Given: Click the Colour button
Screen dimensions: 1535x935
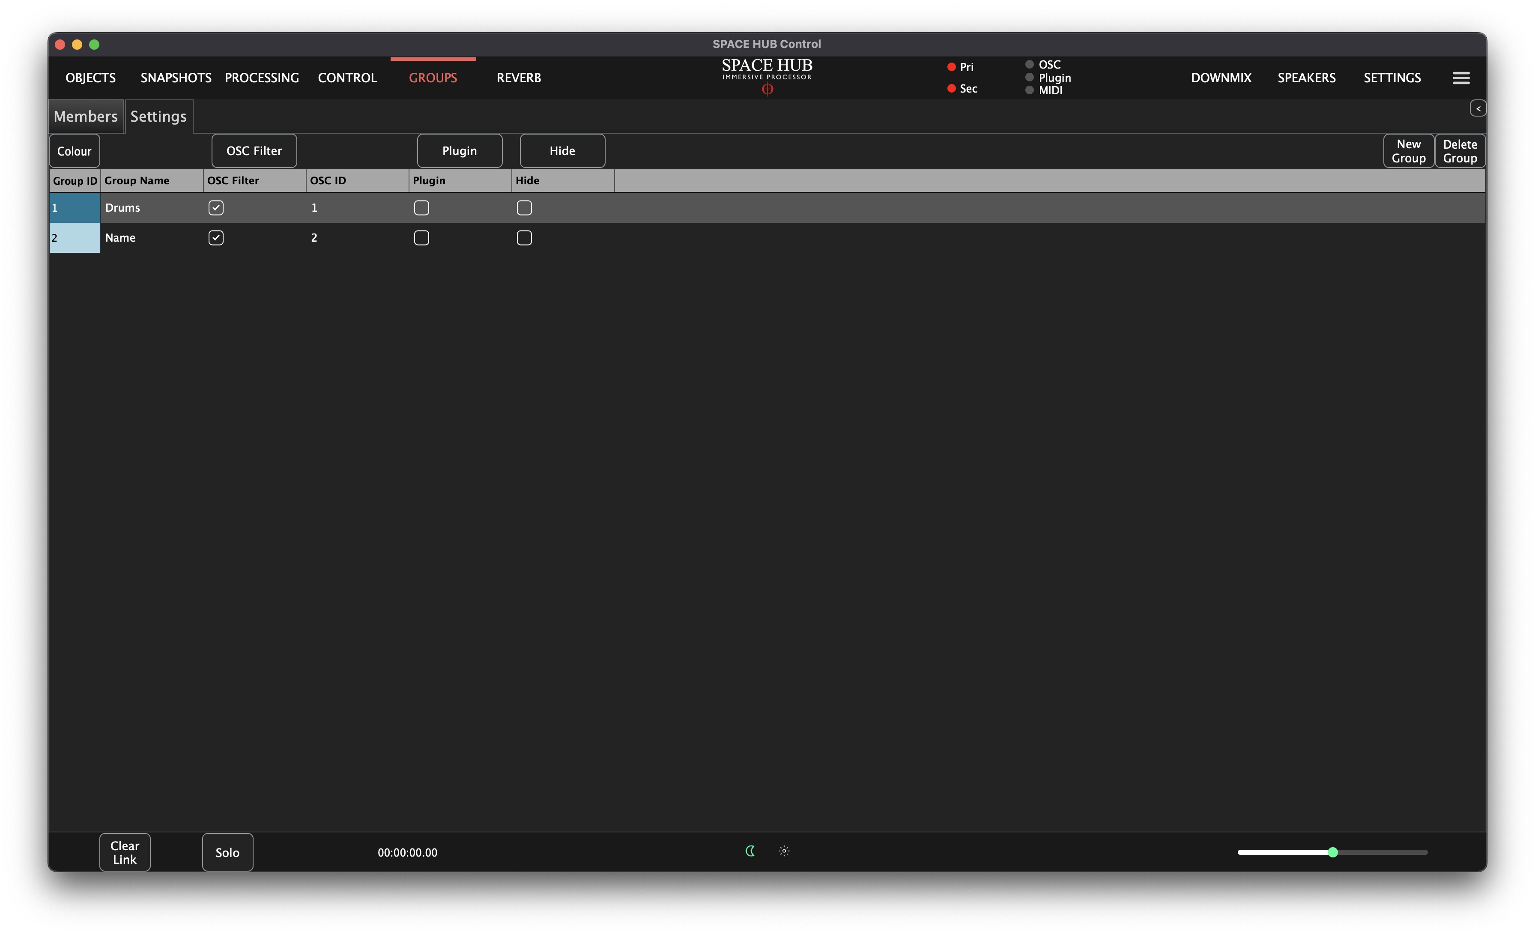Looking at the screenshot, I should click(74, 151).
